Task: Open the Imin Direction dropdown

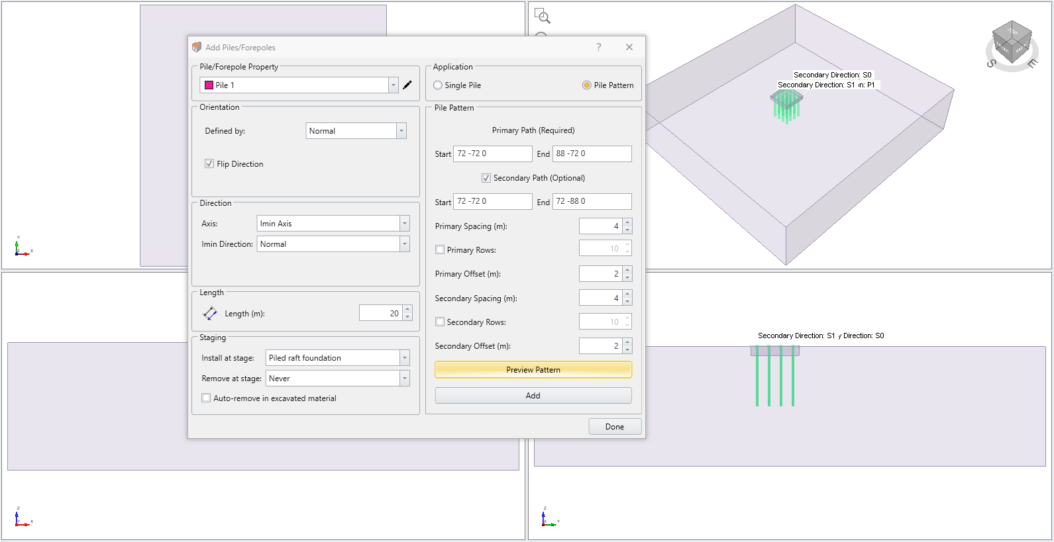Action: (405, 244)
